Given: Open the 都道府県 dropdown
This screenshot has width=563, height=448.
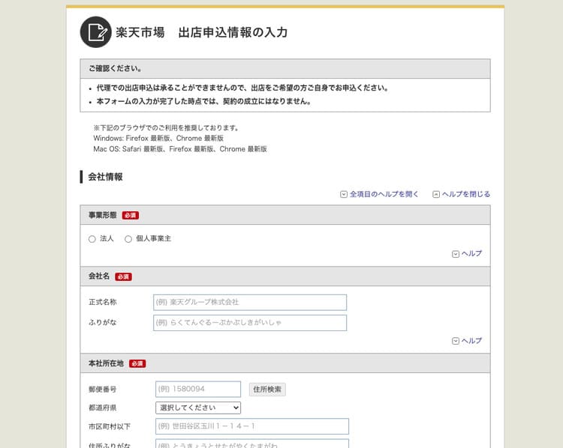Looking at the screenshot, I should tap(198, 408).
